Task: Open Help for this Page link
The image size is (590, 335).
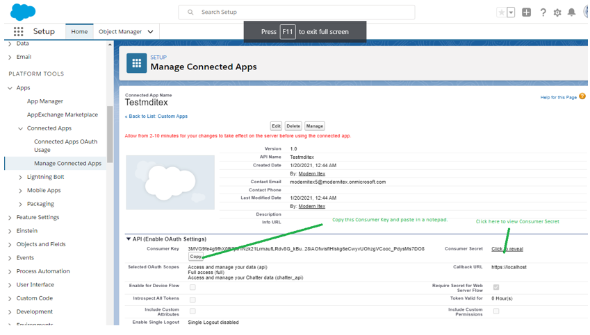Action: [559, 97]
